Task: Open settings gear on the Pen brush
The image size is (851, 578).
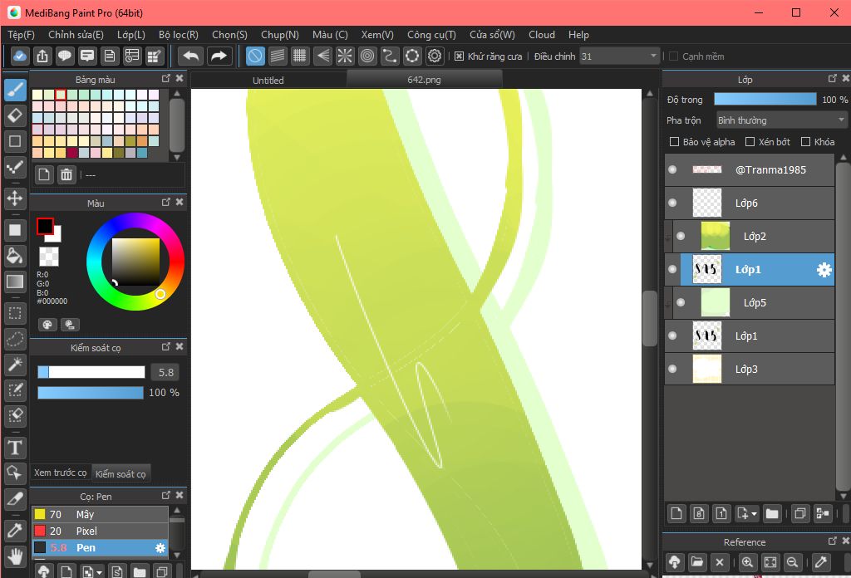Action: pyautogui.click(x=160, y=548)
